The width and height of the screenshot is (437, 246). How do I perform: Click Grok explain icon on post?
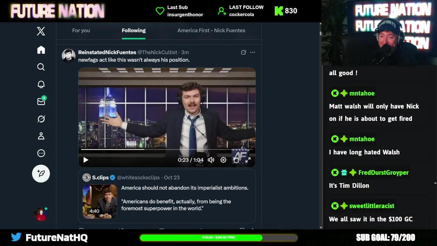pos(243,52)
